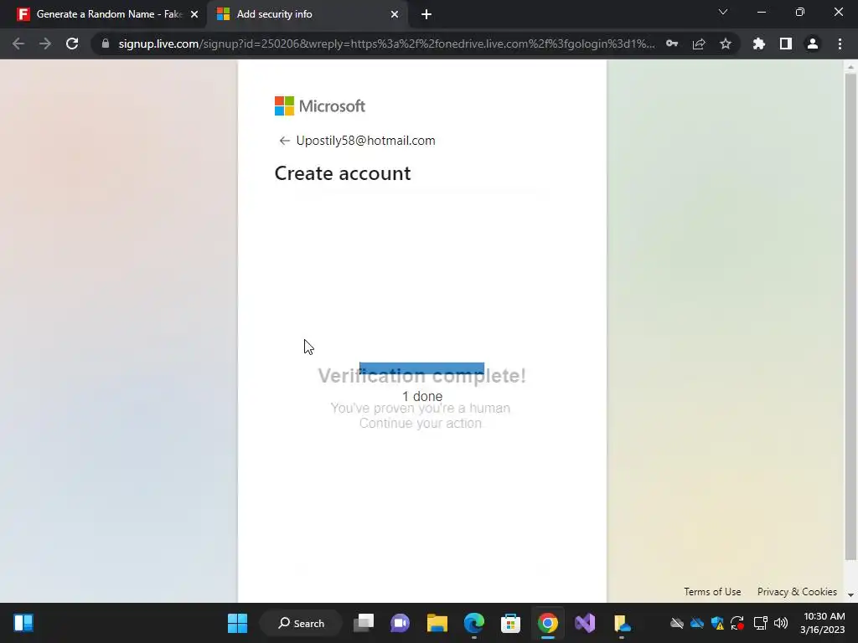Launch Microsoft Edge from the taskbar
The height and width of the screenshot is (643, 858).
[x=474, y=623]
